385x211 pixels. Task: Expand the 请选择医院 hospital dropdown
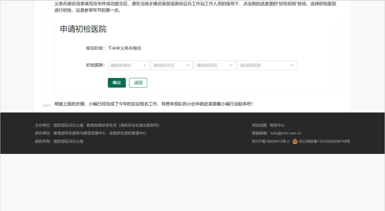click(267, 66)
